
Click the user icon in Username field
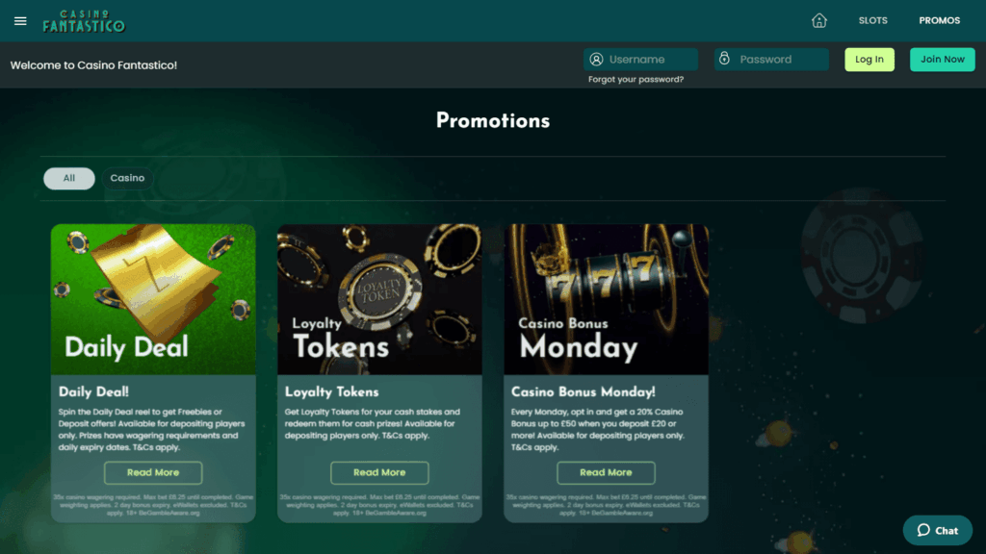[x=597, y=60]
